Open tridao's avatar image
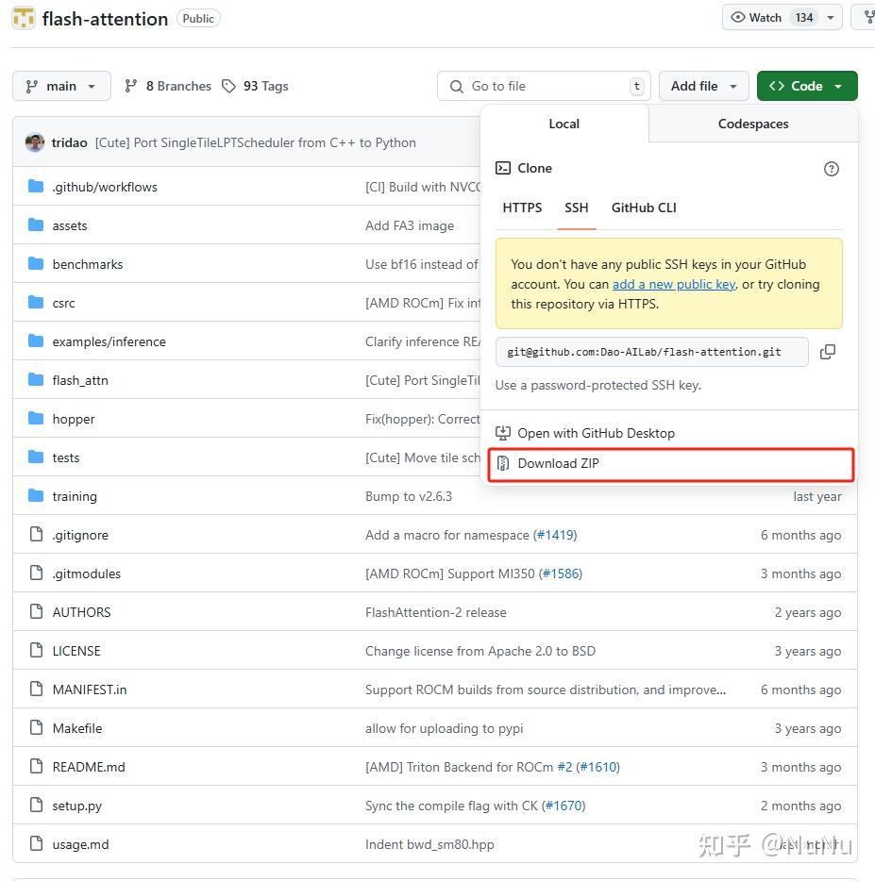Viewport: 875px width, 881px height. [35, 142]
